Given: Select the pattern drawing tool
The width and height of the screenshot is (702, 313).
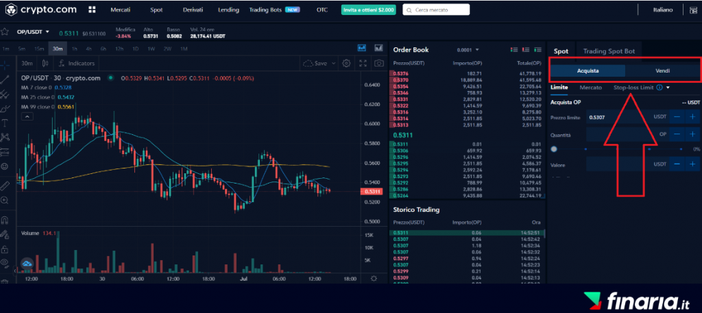Looking at the screenshot, I should pos(5,137).
